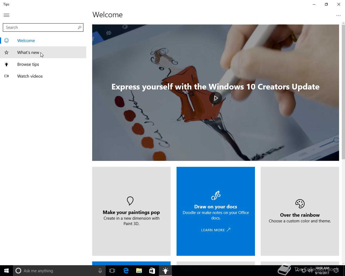
Task: Open the Store from taskbar
Action: click(x=152, y=271)
